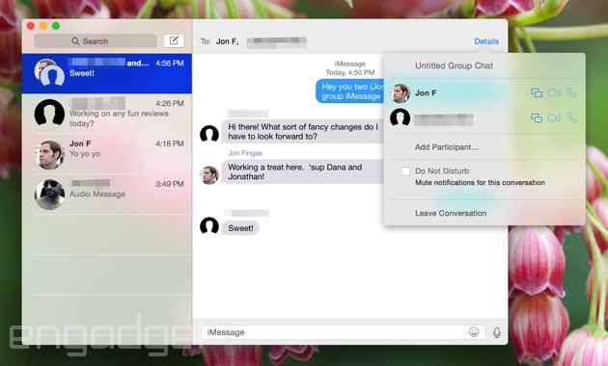Open the emoji picker smiley icon
Screen dimensions: 608x366
click(474, 332)
